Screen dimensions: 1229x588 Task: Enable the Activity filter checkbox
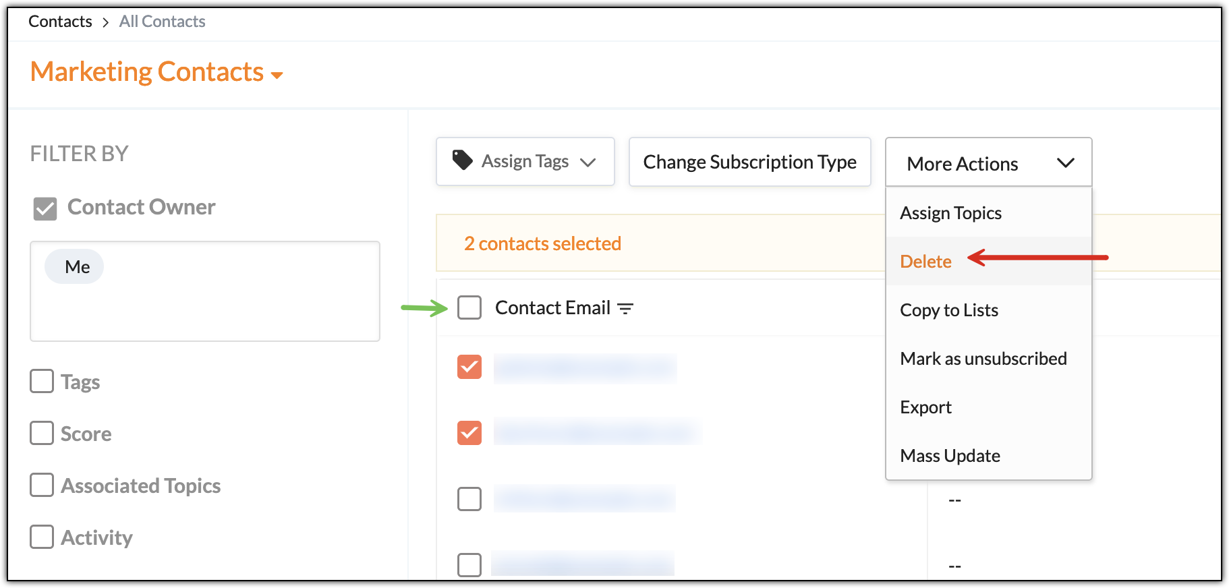[x=42, y=537]
